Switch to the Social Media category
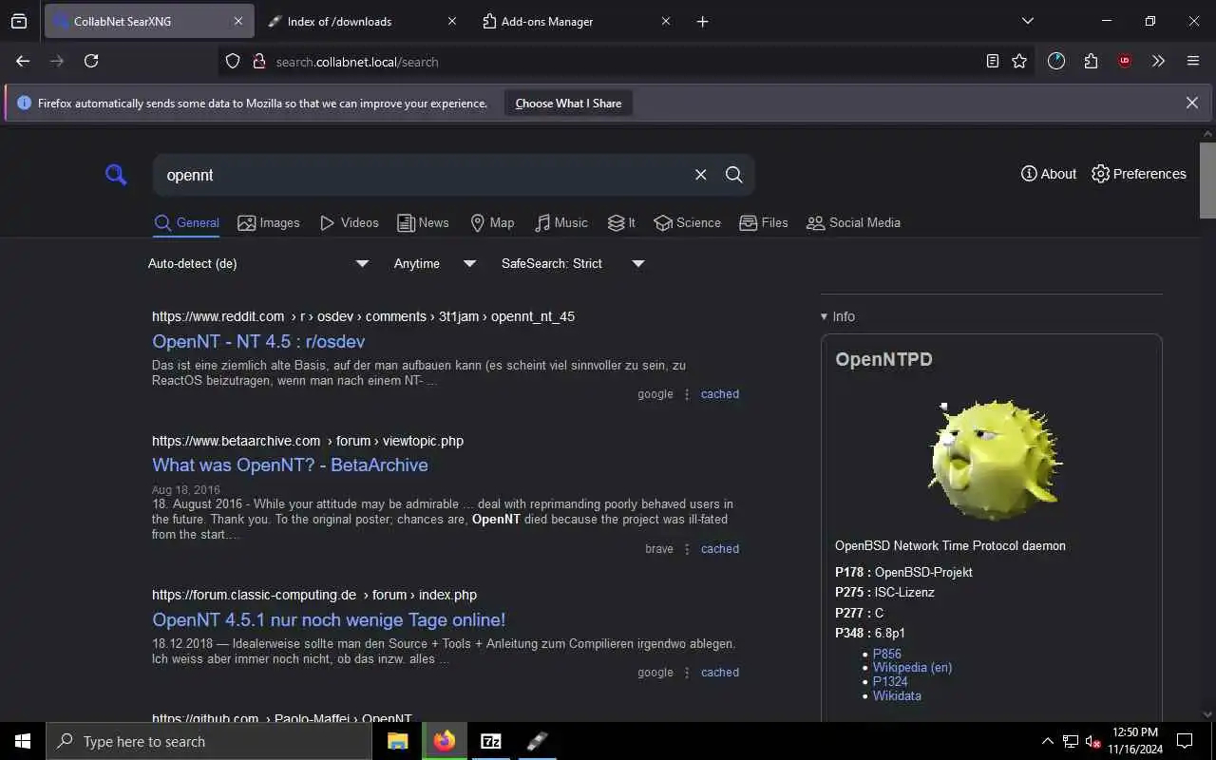Screen dimensions: 1216x760 pos(853,223)
